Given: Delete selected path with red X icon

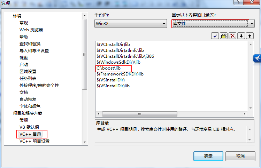Looking at the screenshot, I should coord(232,36).
